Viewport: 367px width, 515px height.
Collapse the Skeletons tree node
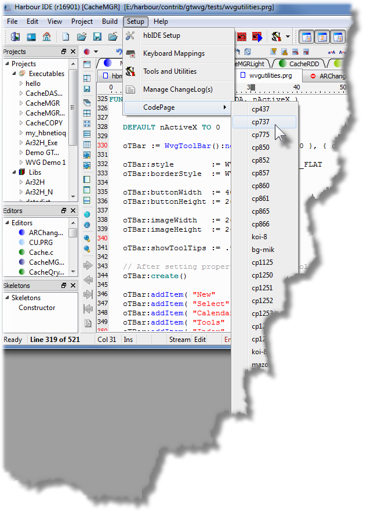pyautogui.click(x=7, y=297)
